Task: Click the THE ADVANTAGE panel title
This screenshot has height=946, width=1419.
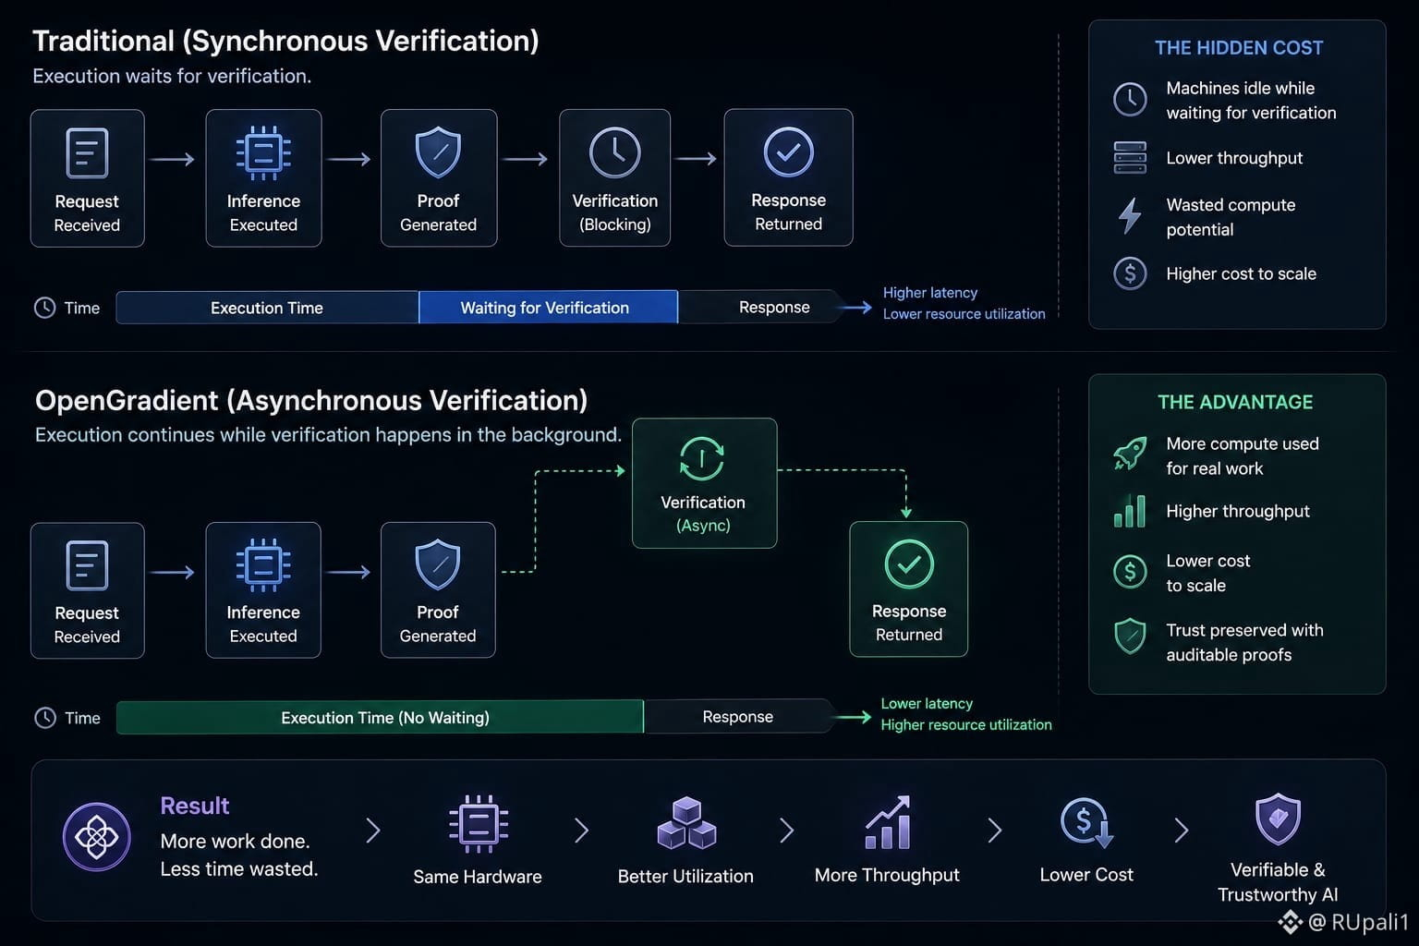Action: [1235, 402]
